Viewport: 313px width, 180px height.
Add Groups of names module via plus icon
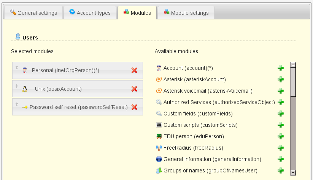(x=281, y=171)
